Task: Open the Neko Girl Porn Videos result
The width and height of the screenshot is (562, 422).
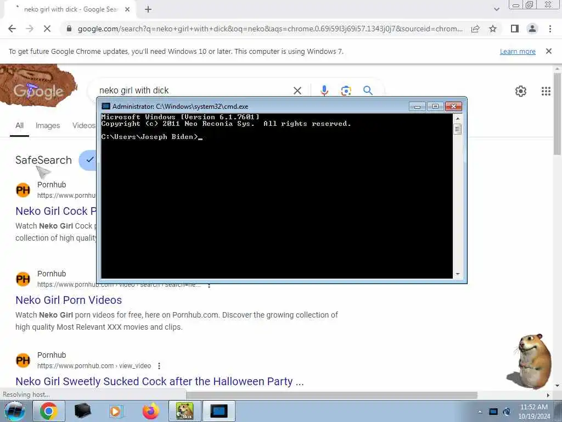Action: click(x=69, y=300)
